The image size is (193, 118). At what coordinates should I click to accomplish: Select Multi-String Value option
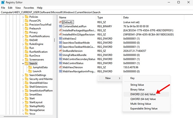[146, 104]
